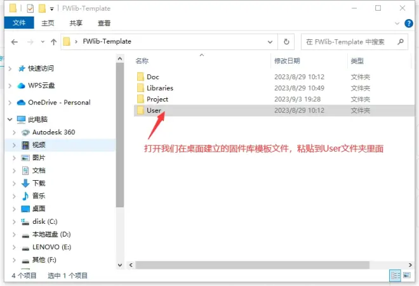Switch to Details view icon
The height and width of the screenshot is (286, 419).
[396, 275]
